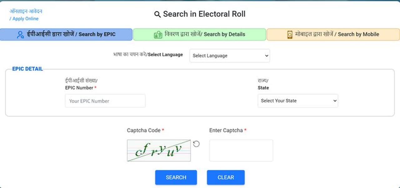This screenshot has height=188, width=400.
Task: Click the EPIC Number field label
Action: (x=79, y=88)
